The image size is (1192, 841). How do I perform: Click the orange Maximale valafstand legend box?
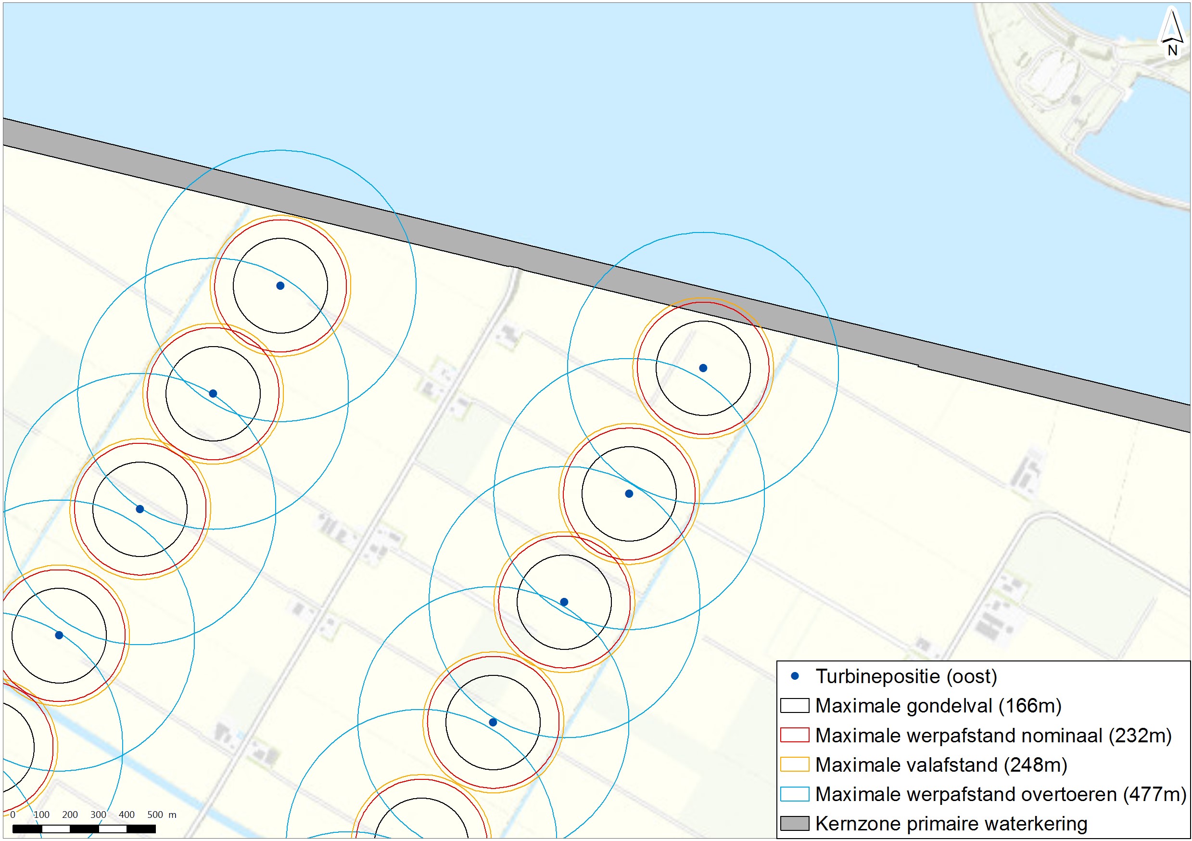click(794, 764)
